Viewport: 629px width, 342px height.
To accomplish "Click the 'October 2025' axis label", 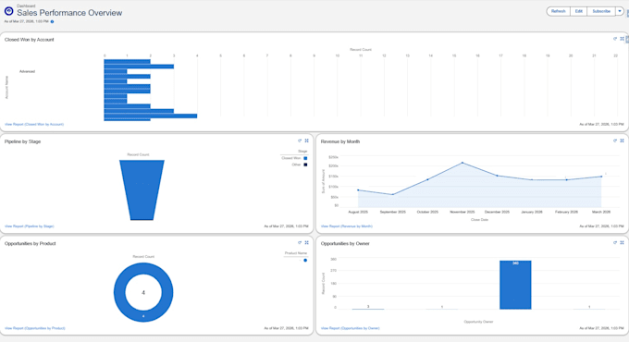I will [427, 212].
